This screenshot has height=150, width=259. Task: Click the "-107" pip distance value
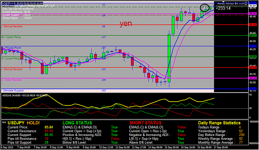click(x=104, y=37)
